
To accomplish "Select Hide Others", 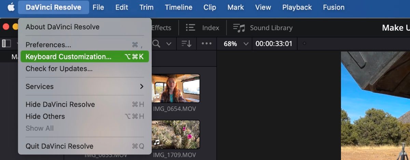I will (x=85, y=116).
